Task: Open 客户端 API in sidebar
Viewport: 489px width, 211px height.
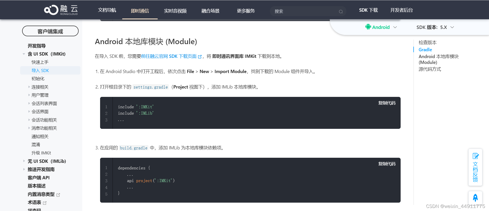Action: click(39, 178)
